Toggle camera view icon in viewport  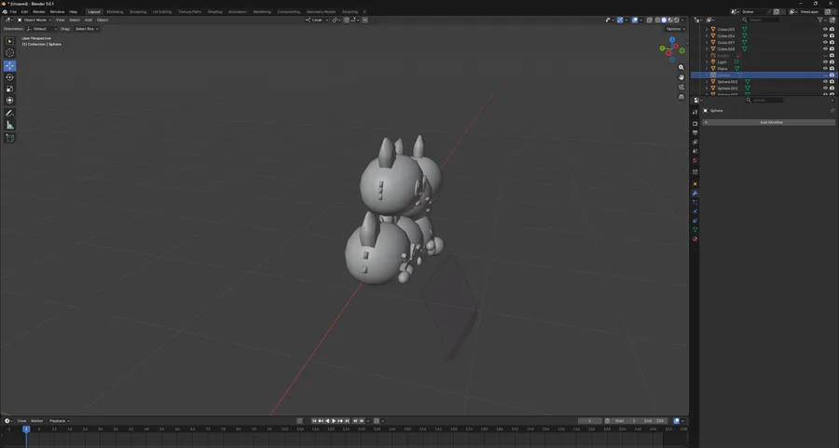pyautogui.click(x=681, y=88)
